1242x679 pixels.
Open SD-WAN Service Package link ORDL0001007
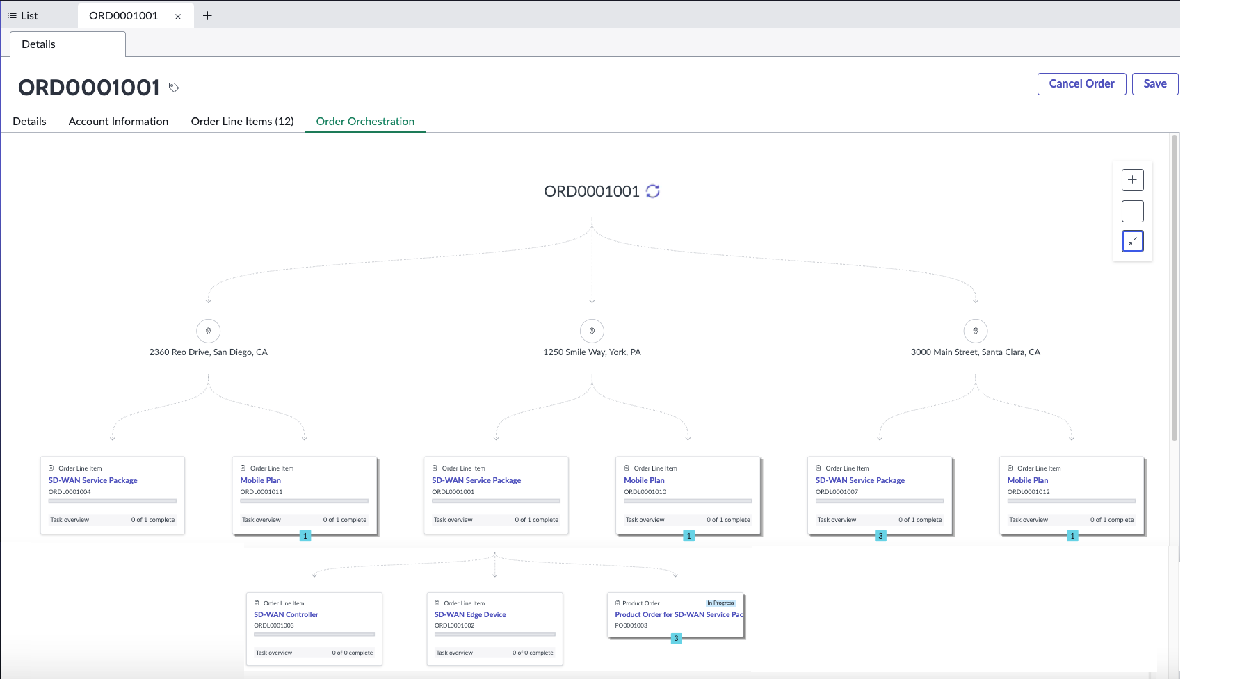click(860, 480)
